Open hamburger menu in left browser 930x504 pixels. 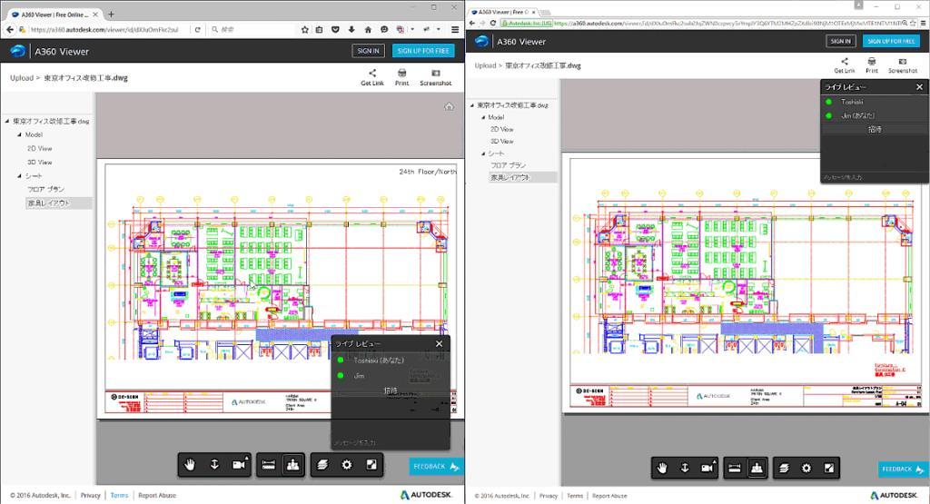pos(455,29)
